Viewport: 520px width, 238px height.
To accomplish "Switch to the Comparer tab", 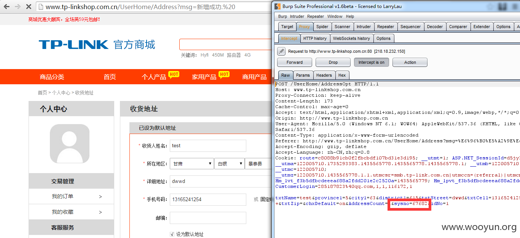I will [458, 27].
